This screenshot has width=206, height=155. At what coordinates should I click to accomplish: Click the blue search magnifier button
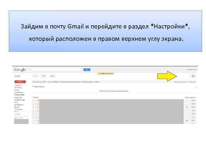pos(87,69)
